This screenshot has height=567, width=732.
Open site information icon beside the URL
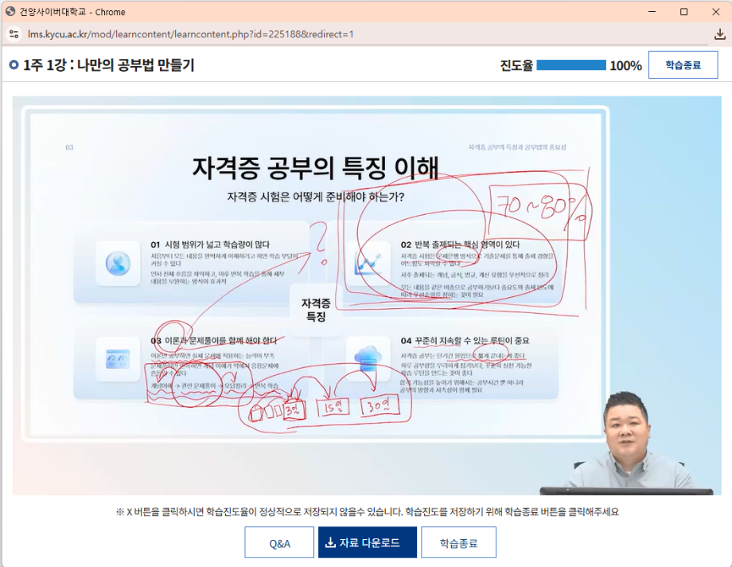(14, 34)
